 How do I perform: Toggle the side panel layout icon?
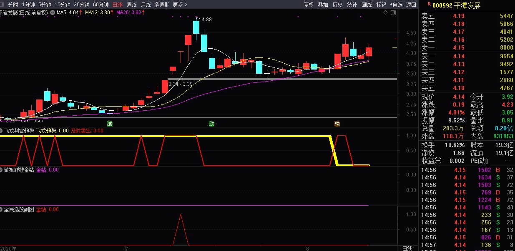tap(393, 13)
